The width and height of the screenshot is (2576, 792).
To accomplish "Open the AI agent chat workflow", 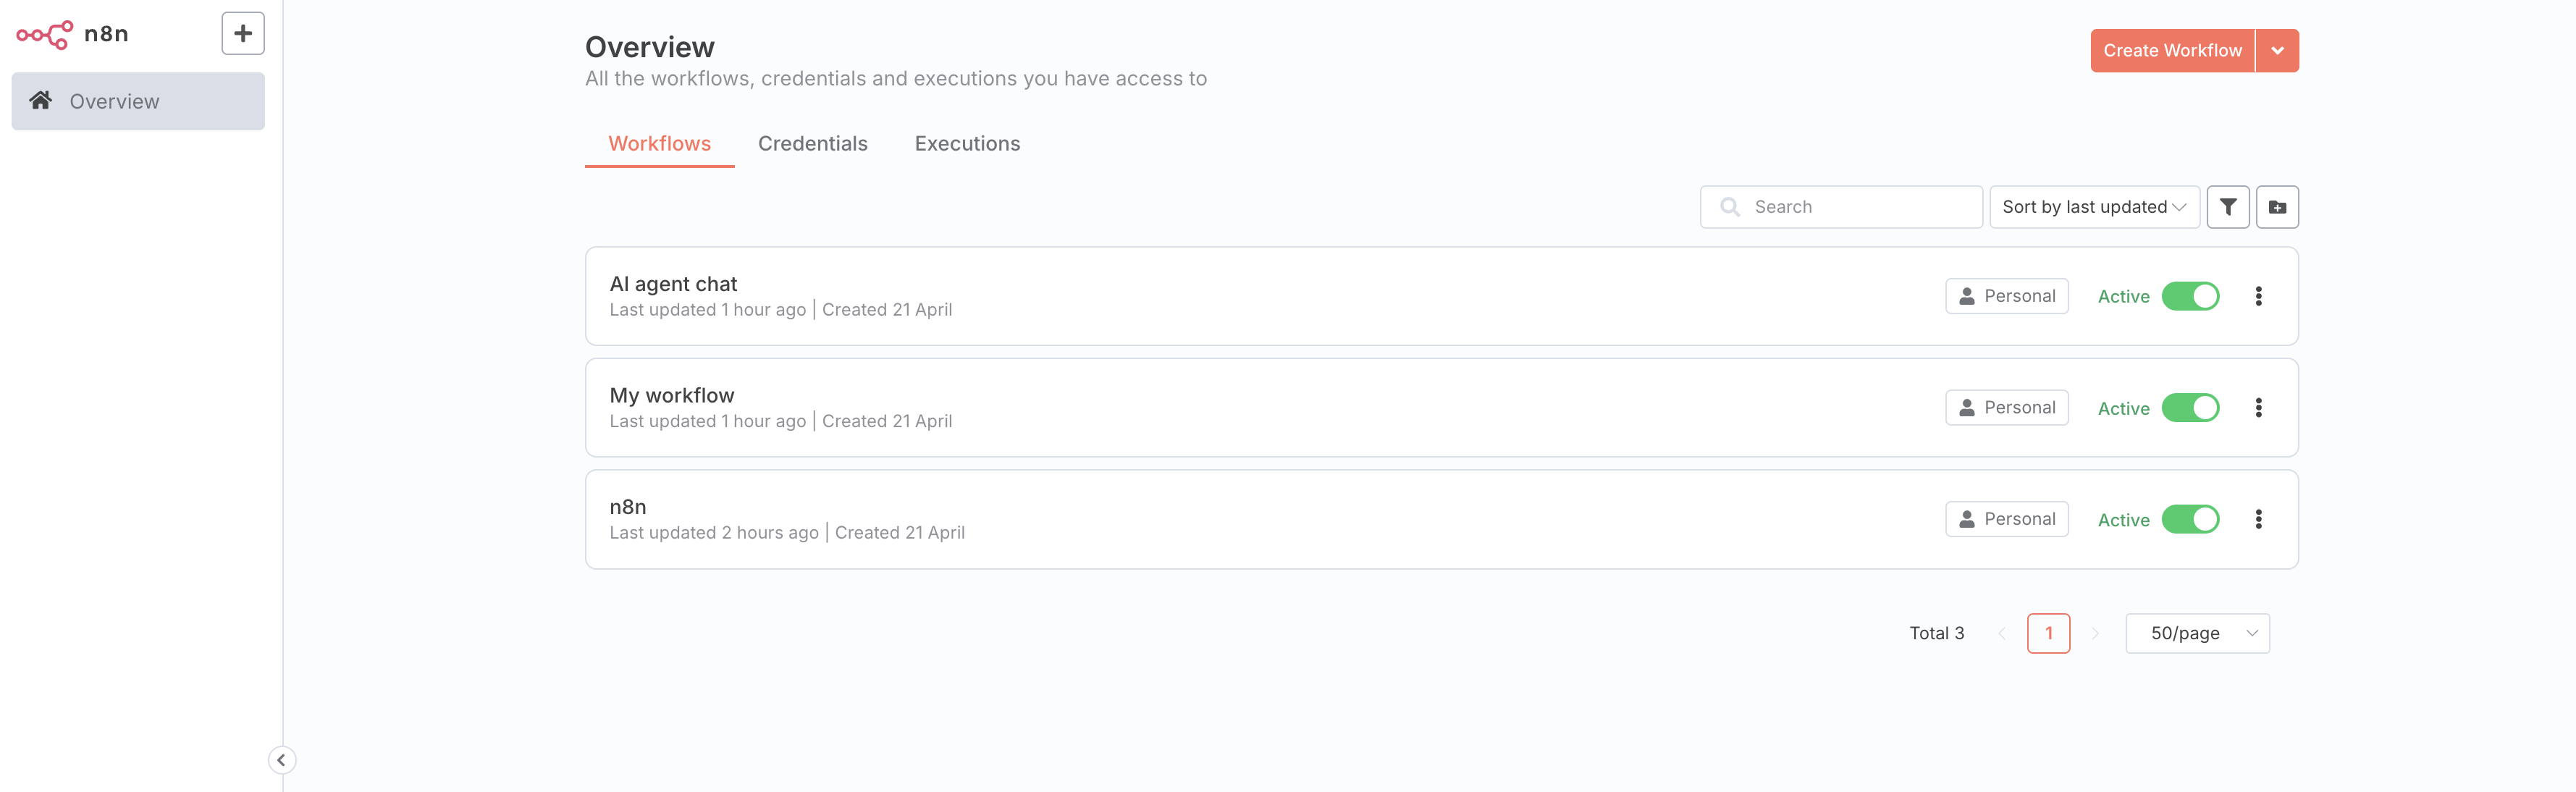I will click(x=673, y=284).
